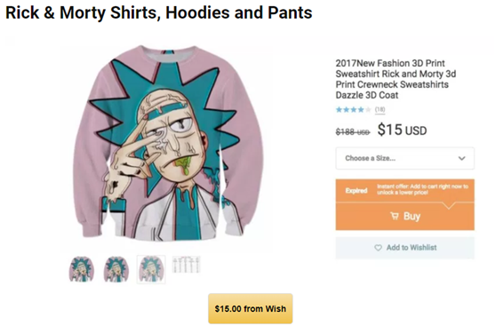This screenshot has width=496, height=326.
Task: Click the orange Buy button
Action: pos(405,217)
